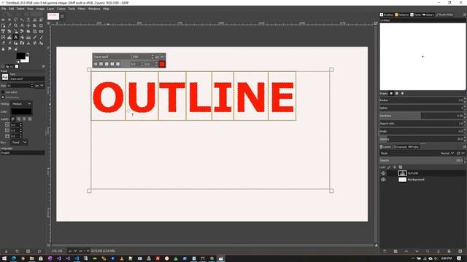This screenshot has height=262, width=467.
Task: Hide the Background layer eye icon
Action: point(383,180)
